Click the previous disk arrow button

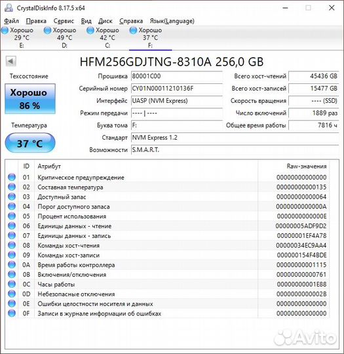click(11, 61)
